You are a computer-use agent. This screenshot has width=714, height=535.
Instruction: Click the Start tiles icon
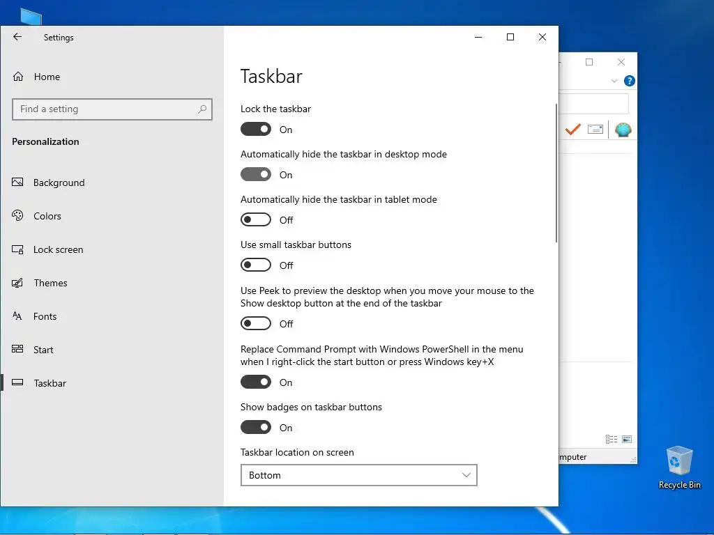coord(17,349)
